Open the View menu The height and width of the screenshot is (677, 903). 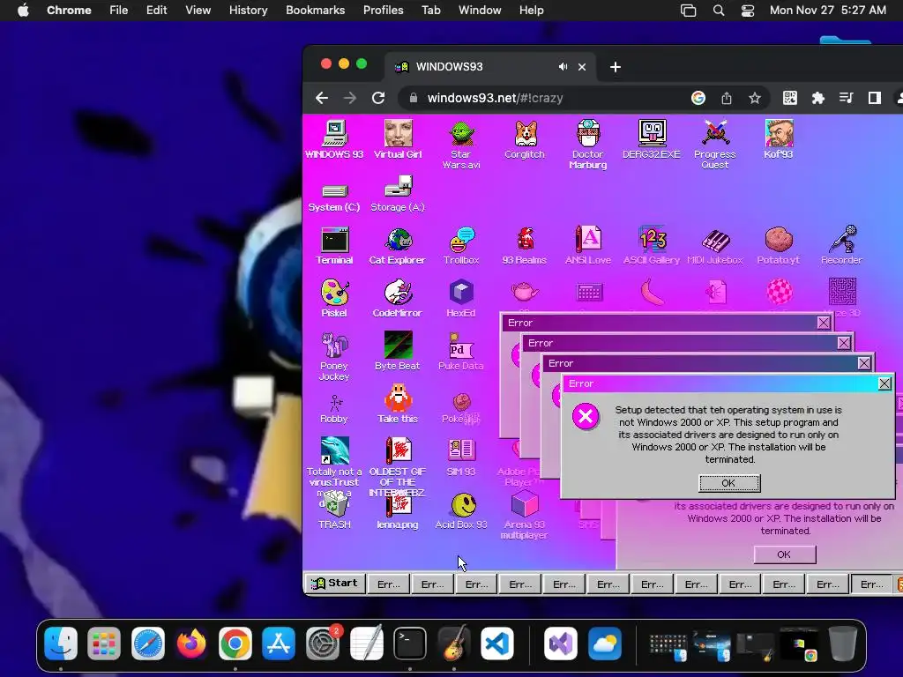tap(198, 10)
